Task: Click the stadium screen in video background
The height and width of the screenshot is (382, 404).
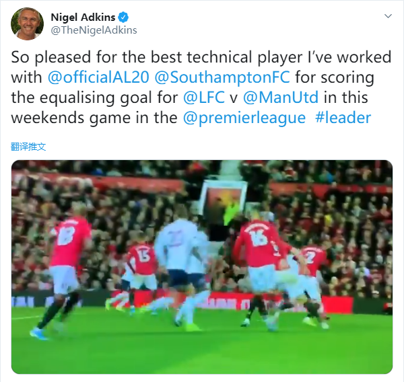Action: coord(223,203)
